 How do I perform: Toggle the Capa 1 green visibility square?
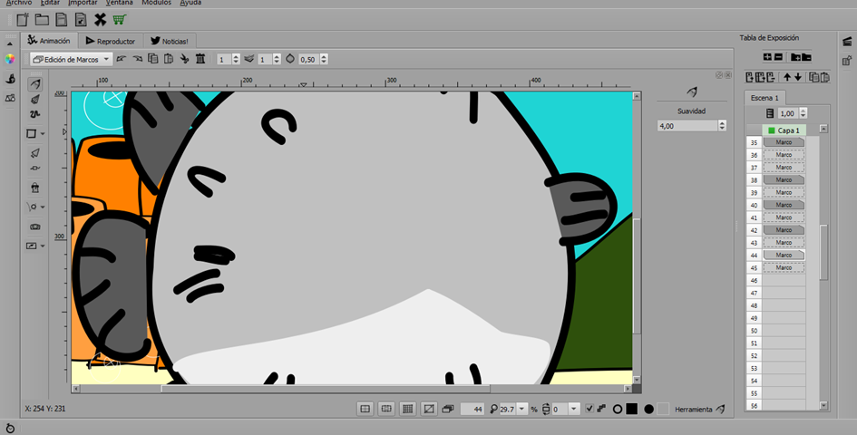[x=772, y=130]
